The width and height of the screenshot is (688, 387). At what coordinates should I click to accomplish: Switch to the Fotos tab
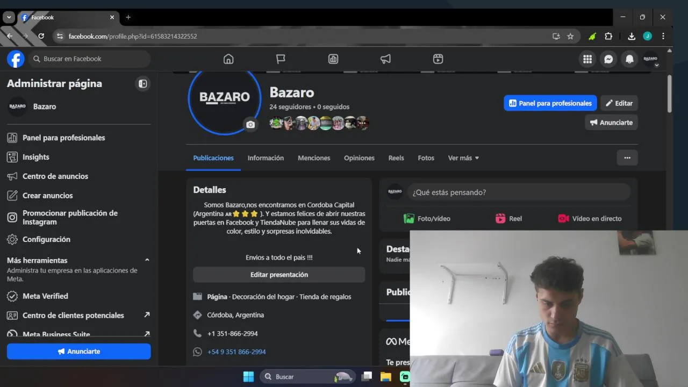point(426,158)
